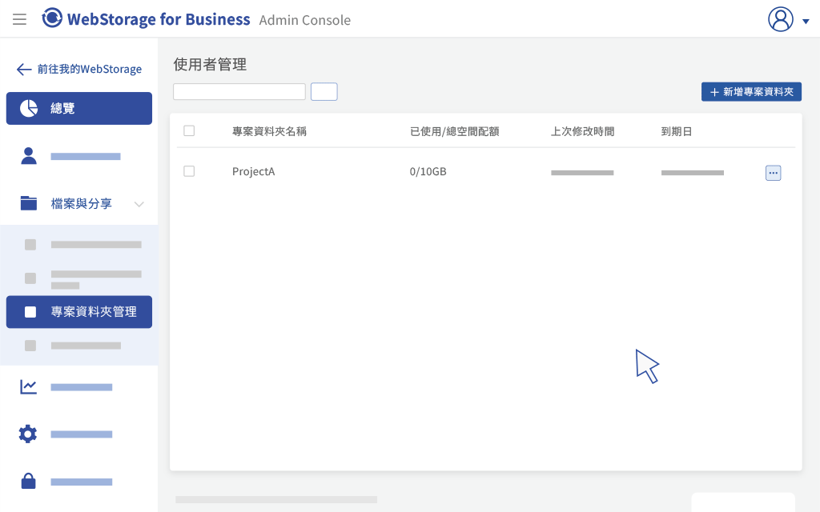The height and width of the screenshot is (512, 820).
Task: Click the person icon in the sidebar
Action: tap(29, 156)
